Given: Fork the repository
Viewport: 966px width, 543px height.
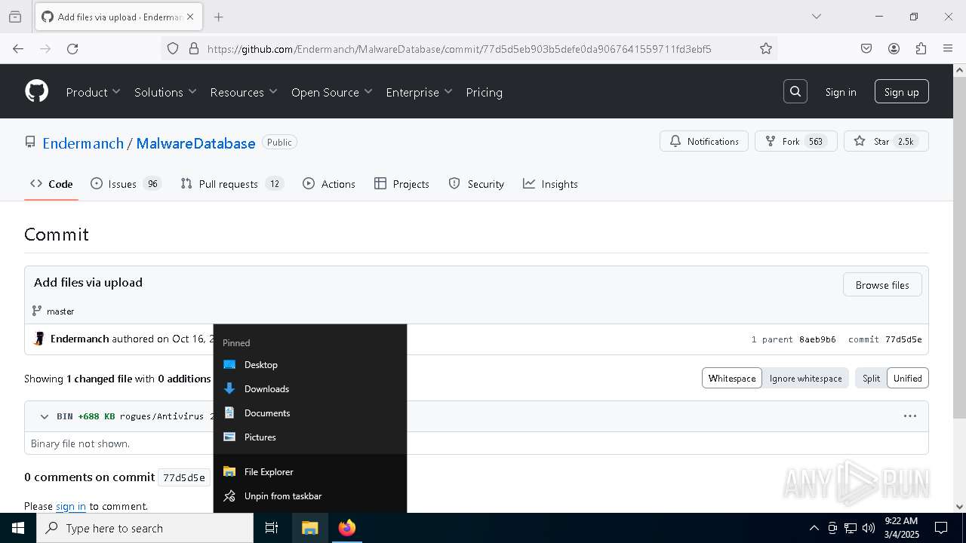Looking at the screenshot, I should pos(796,141).
